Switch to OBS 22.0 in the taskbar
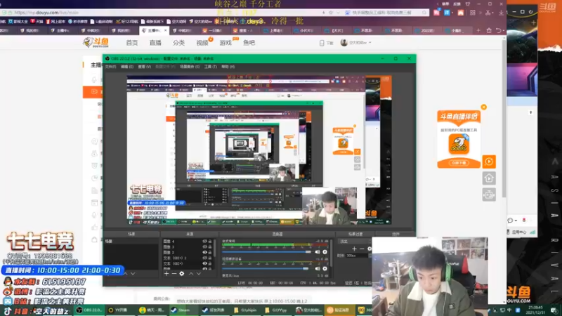 click(x=90, y=310)
